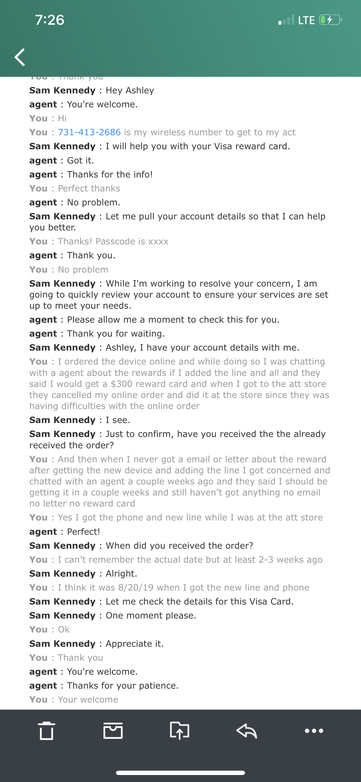Image resolution: width=361 pixels, height=782 pixels.
Task: Open the phone number 731-413-2686 link
Action: tap(90, 132)
